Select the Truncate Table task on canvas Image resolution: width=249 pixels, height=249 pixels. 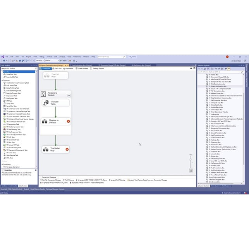(55, 103)
